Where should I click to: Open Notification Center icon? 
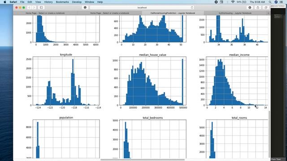click(x=282, y=2)
